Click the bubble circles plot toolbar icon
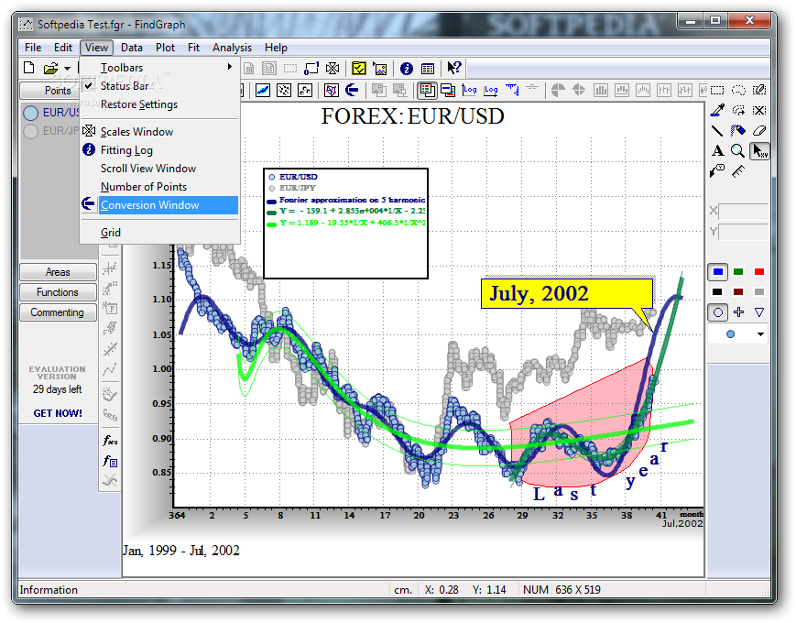Viewport: 796px width, 623px height. (305, 91)
